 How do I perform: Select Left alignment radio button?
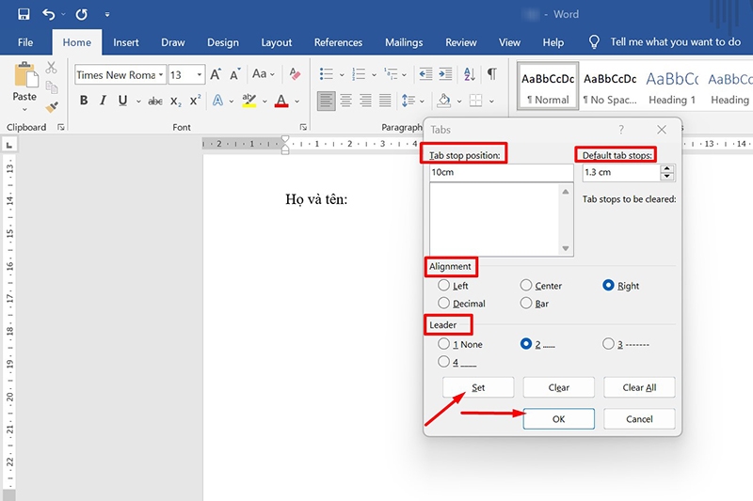(443, 285)
